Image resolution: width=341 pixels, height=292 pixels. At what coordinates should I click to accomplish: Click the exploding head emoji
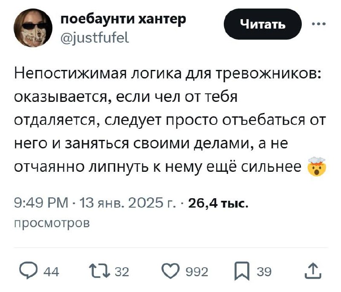pyautogui.click(x=317, y=168)
